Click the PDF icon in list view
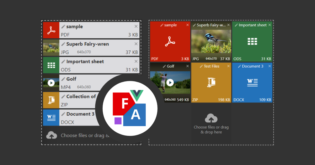Screen dimensions: 315x165 tap(51, 30)
